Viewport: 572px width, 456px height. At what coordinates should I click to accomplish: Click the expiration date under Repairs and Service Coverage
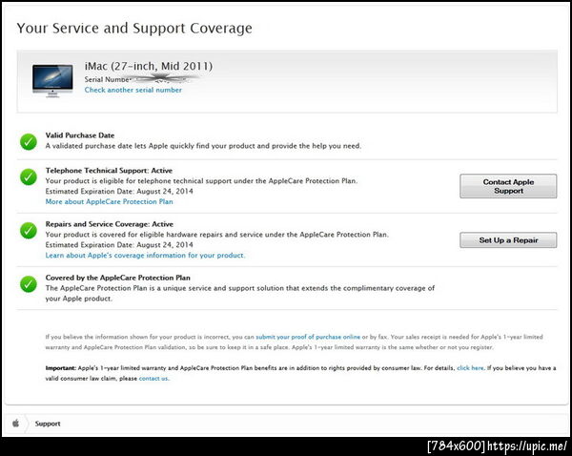coord(119,244)
